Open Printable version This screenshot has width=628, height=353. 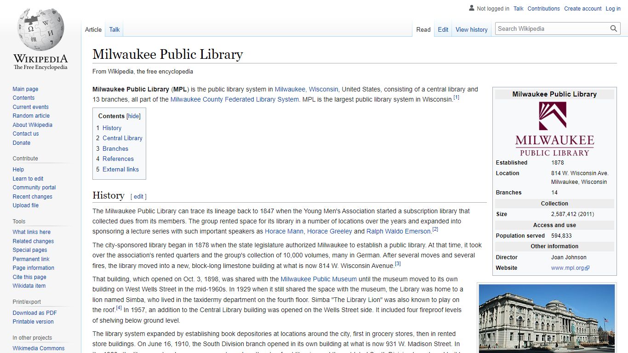pos(33,322)
